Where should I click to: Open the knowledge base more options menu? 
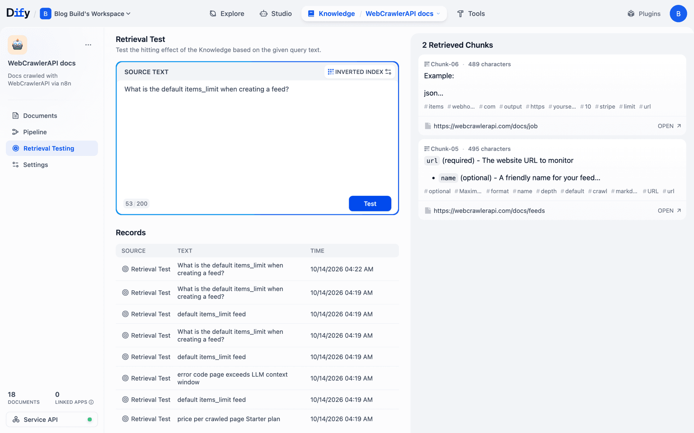point(88,45)
